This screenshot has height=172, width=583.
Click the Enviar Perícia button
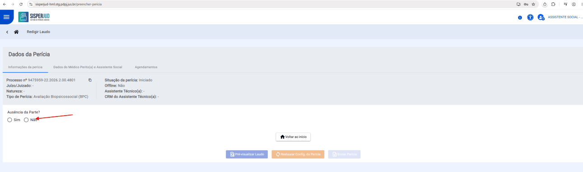[345, 154]
